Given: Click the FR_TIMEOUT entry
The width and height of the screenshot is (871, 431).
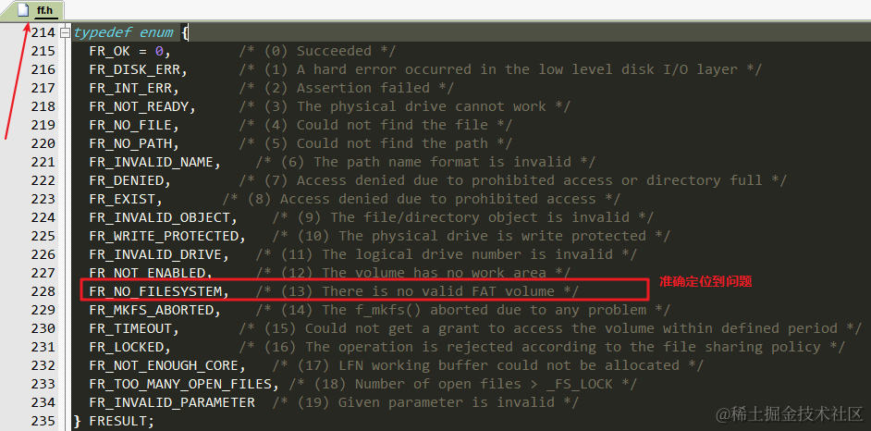Looking at the screenshot, I should coord(134,328).
